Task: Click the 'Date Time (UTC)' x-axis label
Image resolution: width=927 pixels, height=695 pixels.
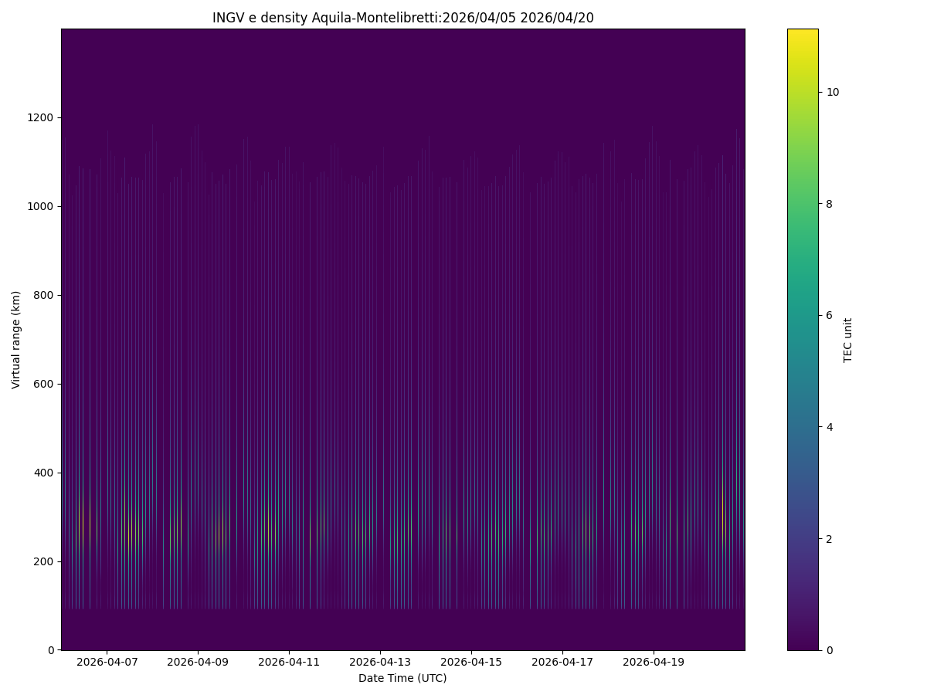Action: tap(402, 678)
